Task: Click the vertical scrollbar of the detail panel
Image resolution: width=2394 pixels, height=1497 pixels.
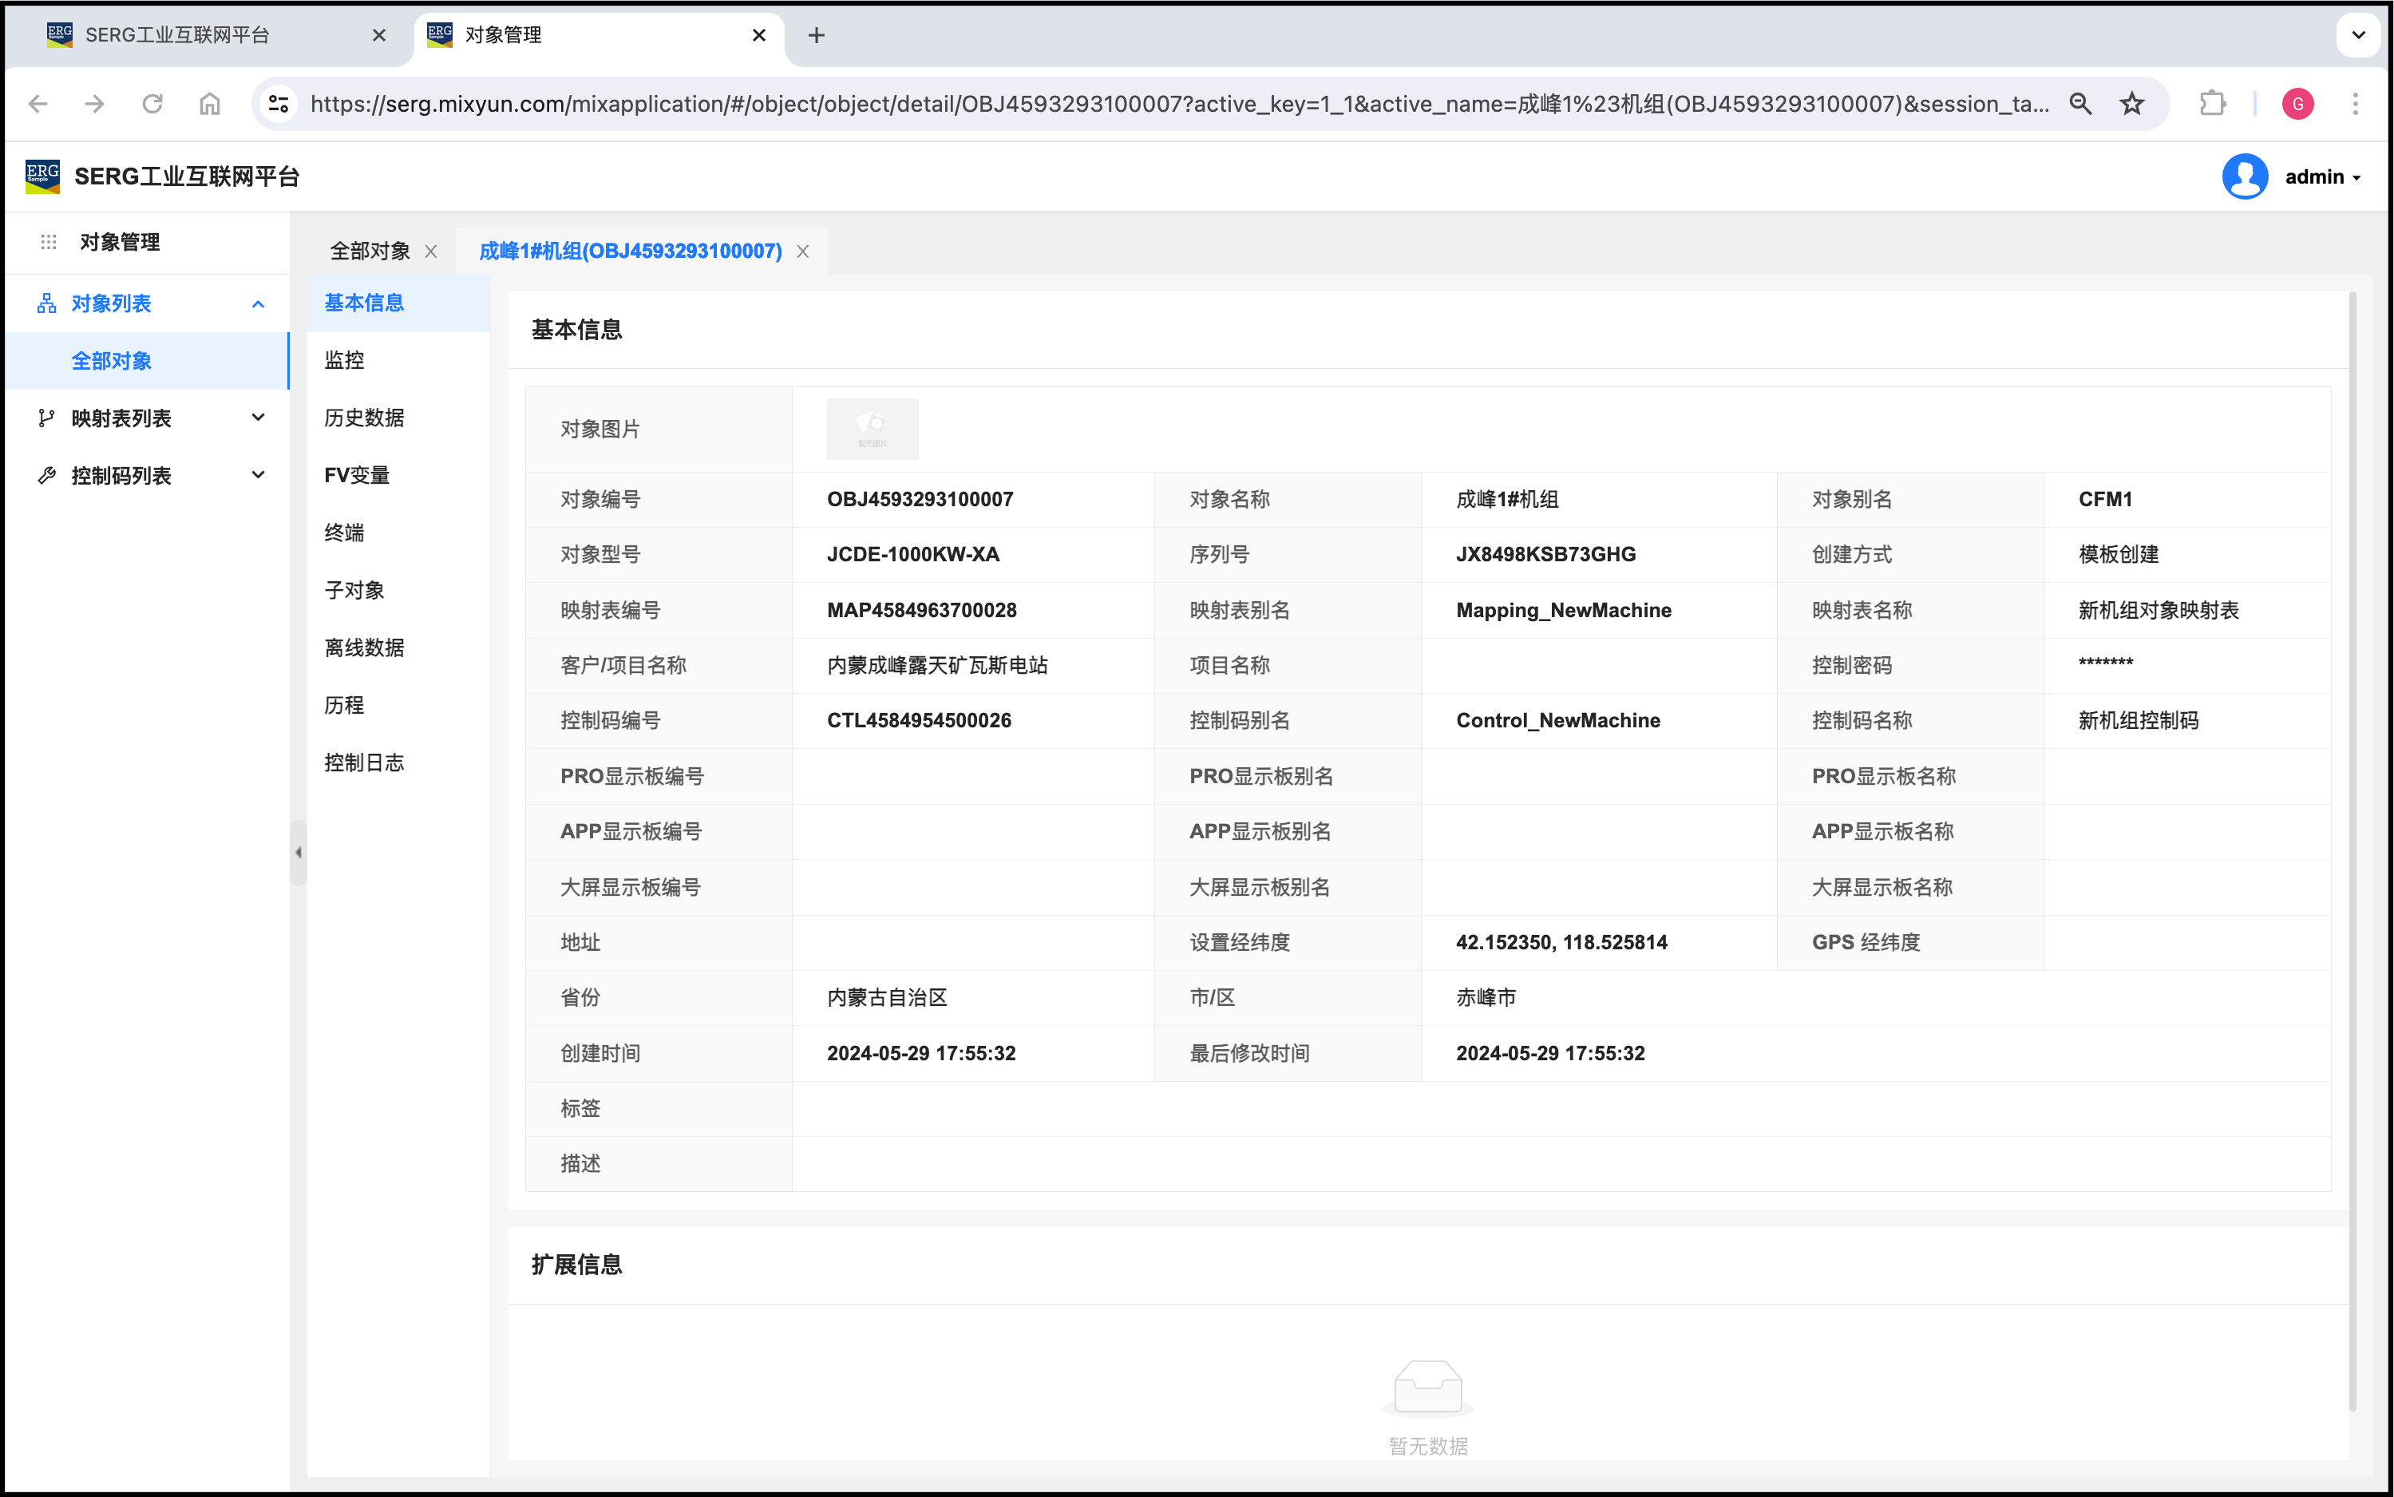Action: (x=2352, y=851)
